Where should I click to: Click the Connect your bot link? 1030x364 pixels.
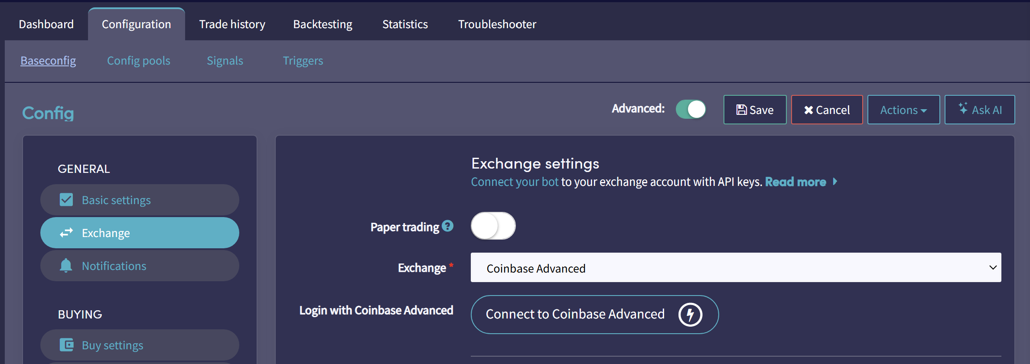515,182
